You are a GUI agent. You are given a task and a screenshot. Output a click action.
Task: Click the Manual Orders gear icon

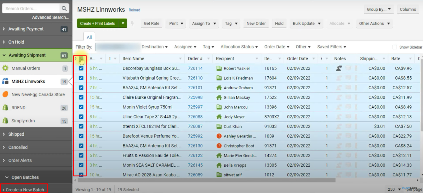[x=5, y=68]
